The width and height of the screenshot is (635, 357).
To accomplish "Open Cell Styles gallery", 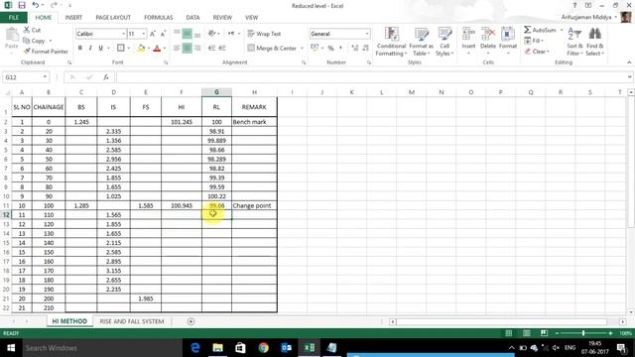I will 444,42.
